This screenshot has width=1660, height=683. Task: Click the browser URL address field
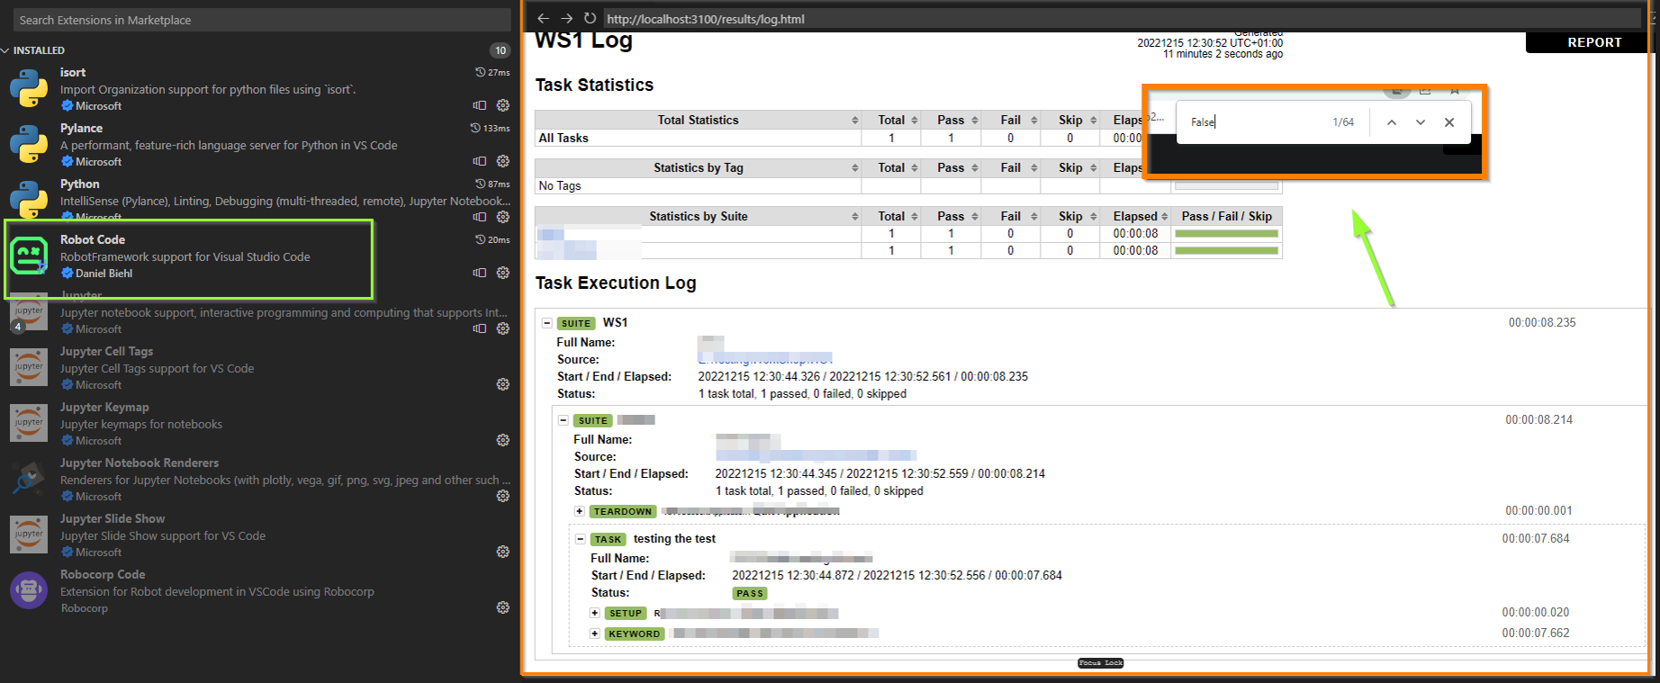1121,18
